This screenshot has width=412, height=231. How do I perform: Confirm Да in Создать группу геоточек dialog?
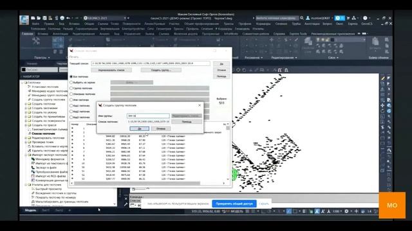click(x=140, y=128)
